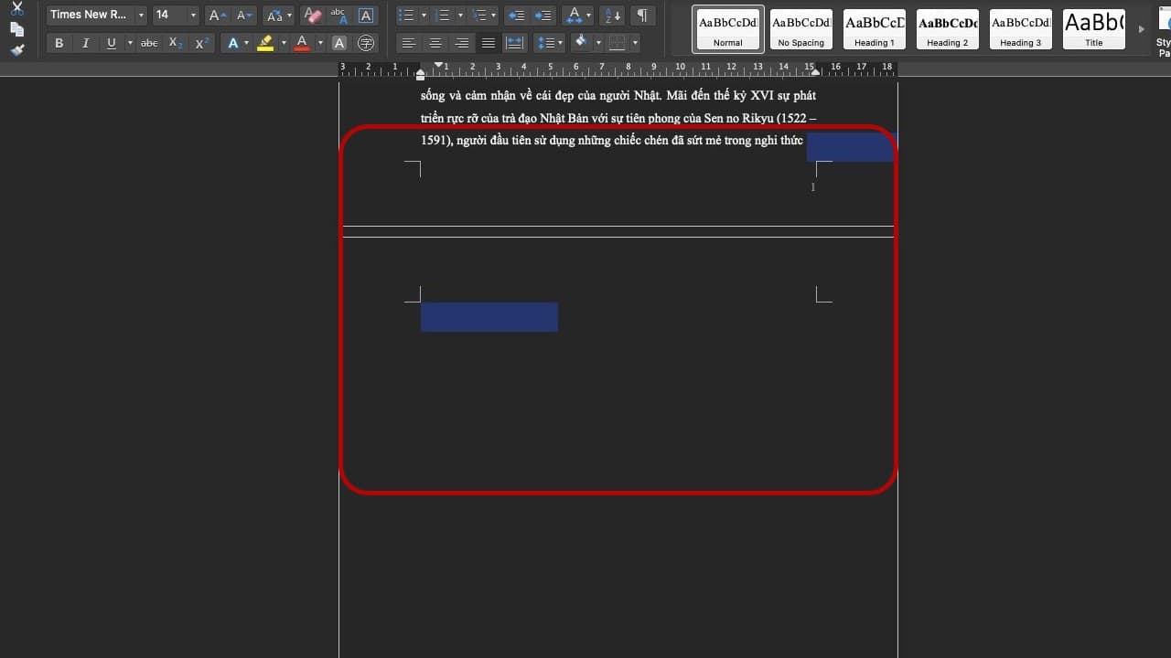Click the distributed alignment icon

pyautogui.click(x=515, y=43)
